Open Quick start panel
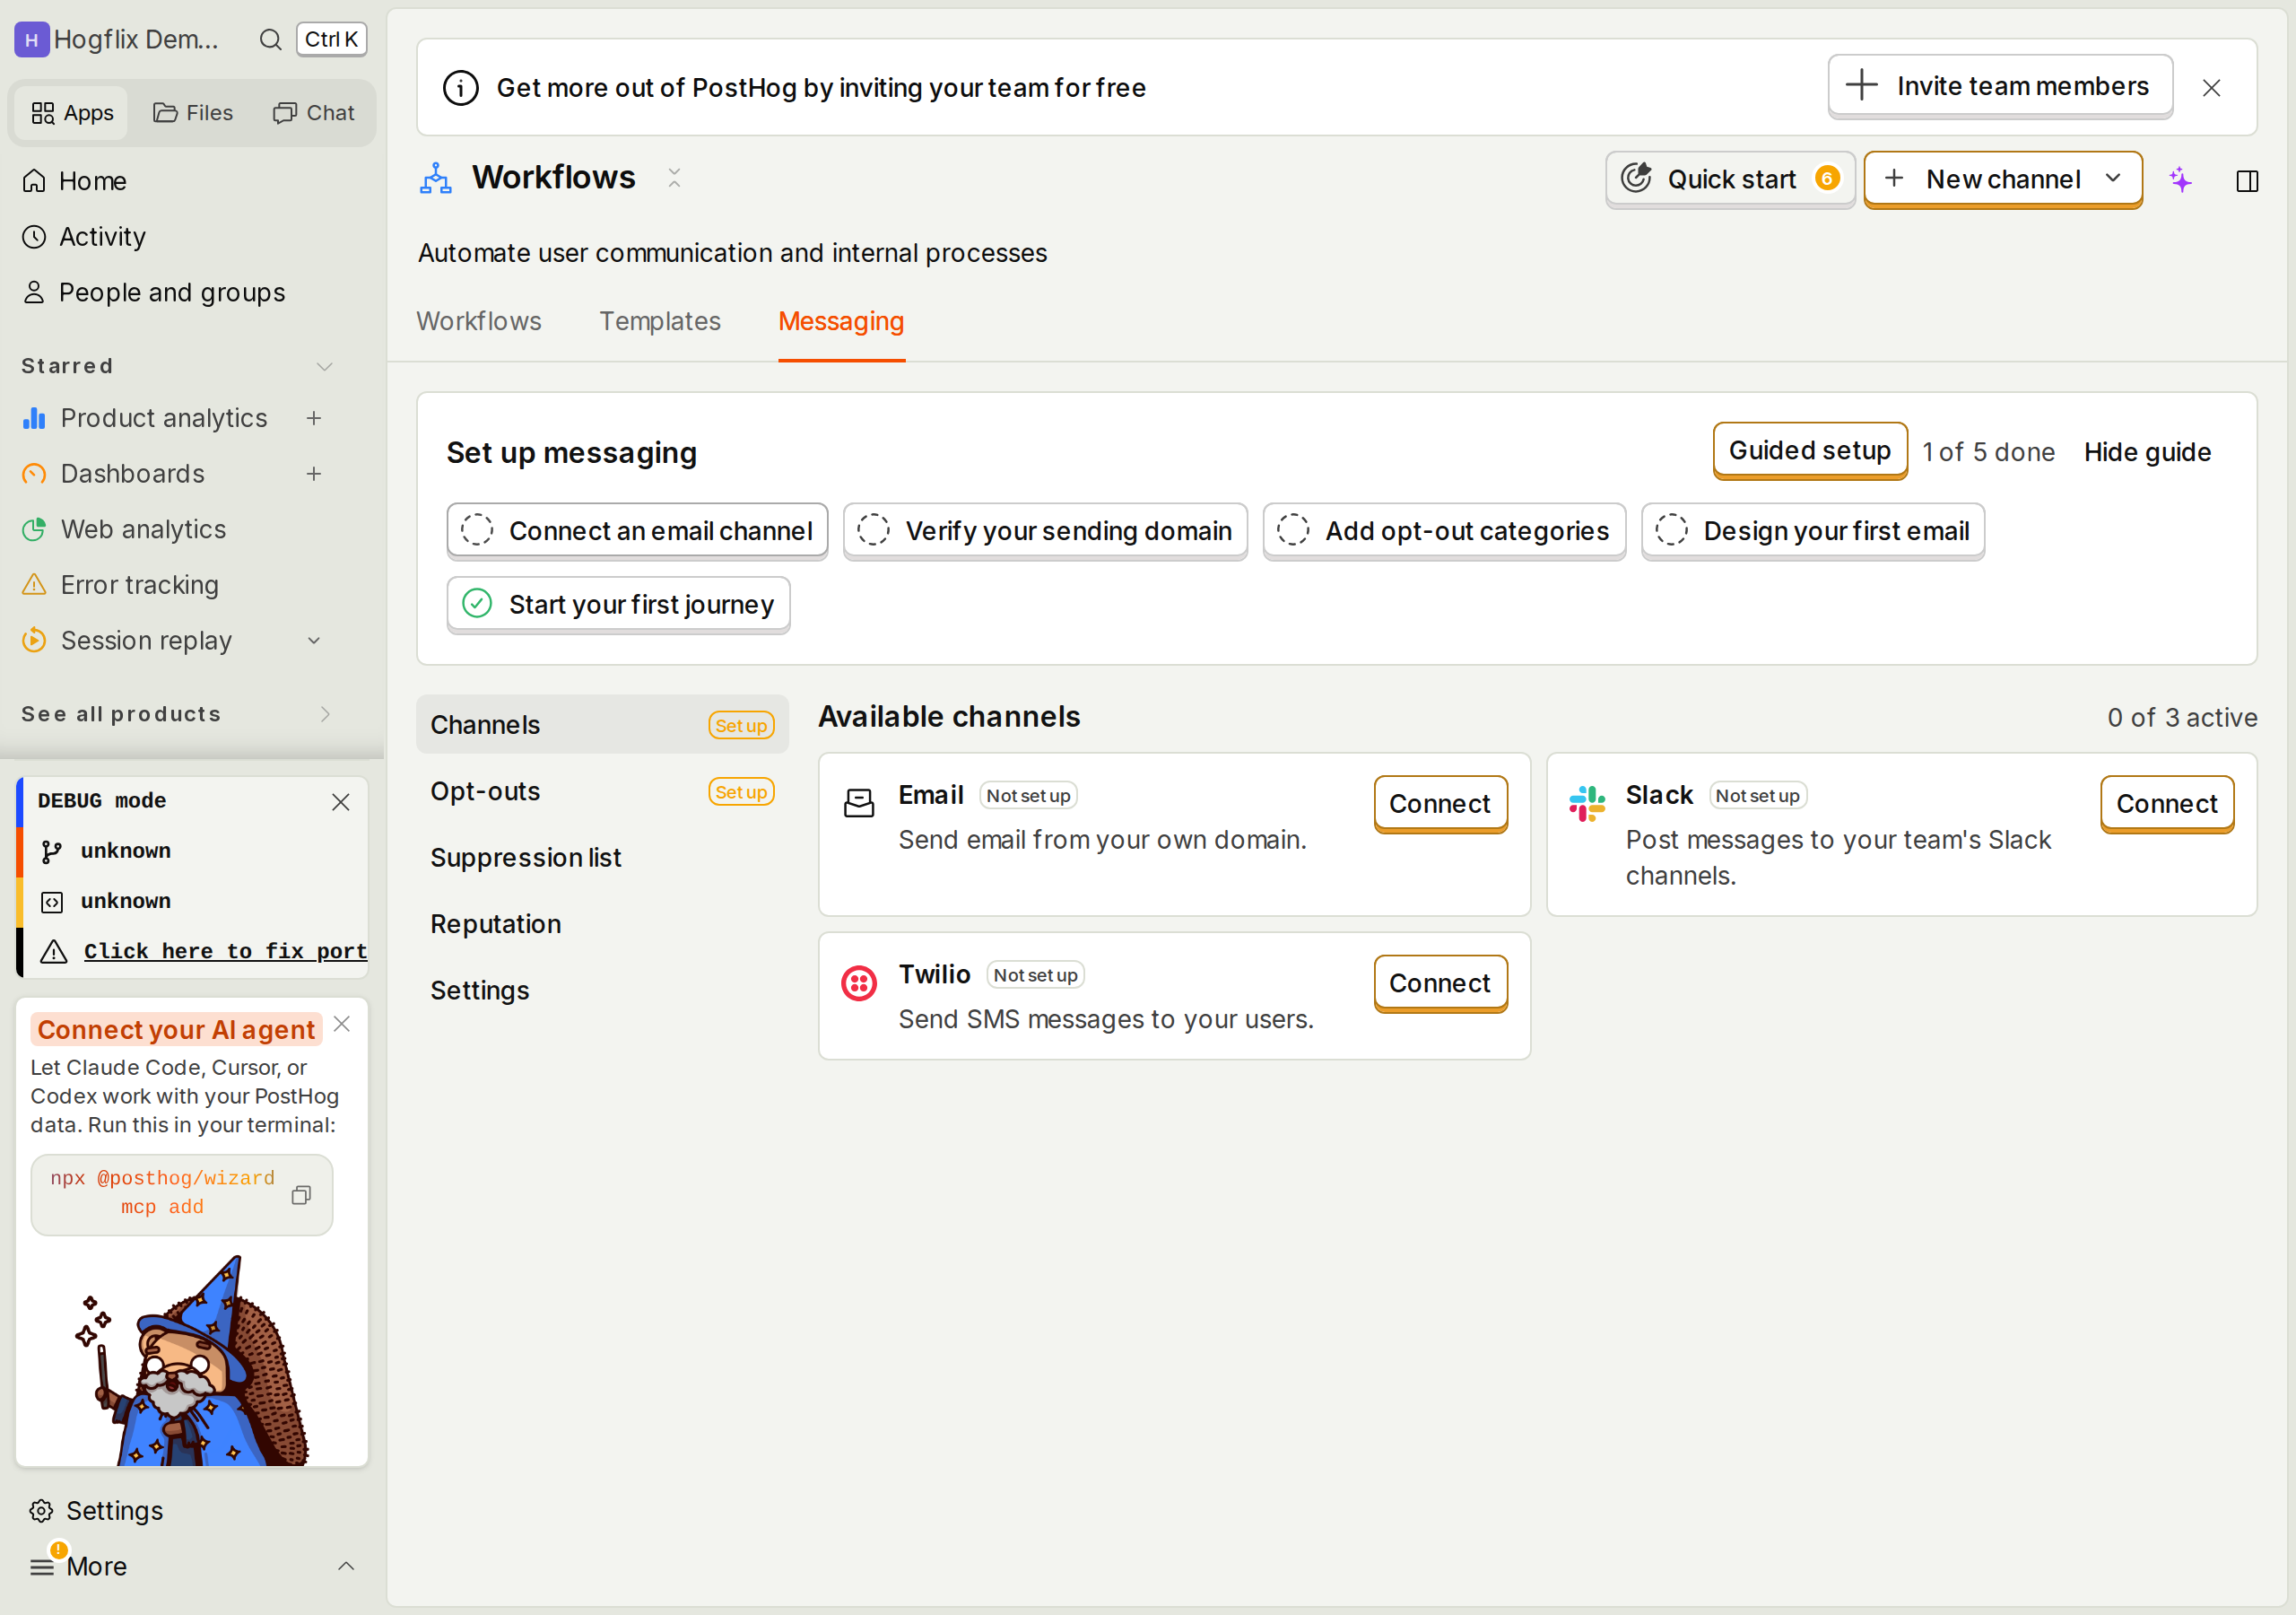 (x=1729, y=180)
